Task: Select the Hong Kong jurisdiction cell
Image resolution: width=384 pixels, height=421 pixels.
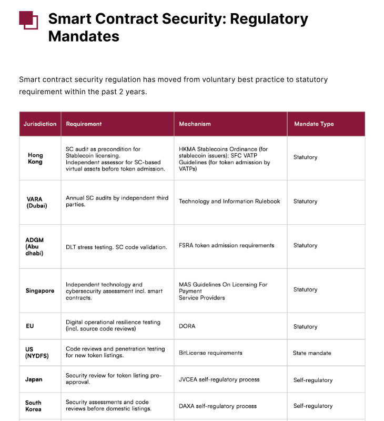Action: [x=36, y=158]
